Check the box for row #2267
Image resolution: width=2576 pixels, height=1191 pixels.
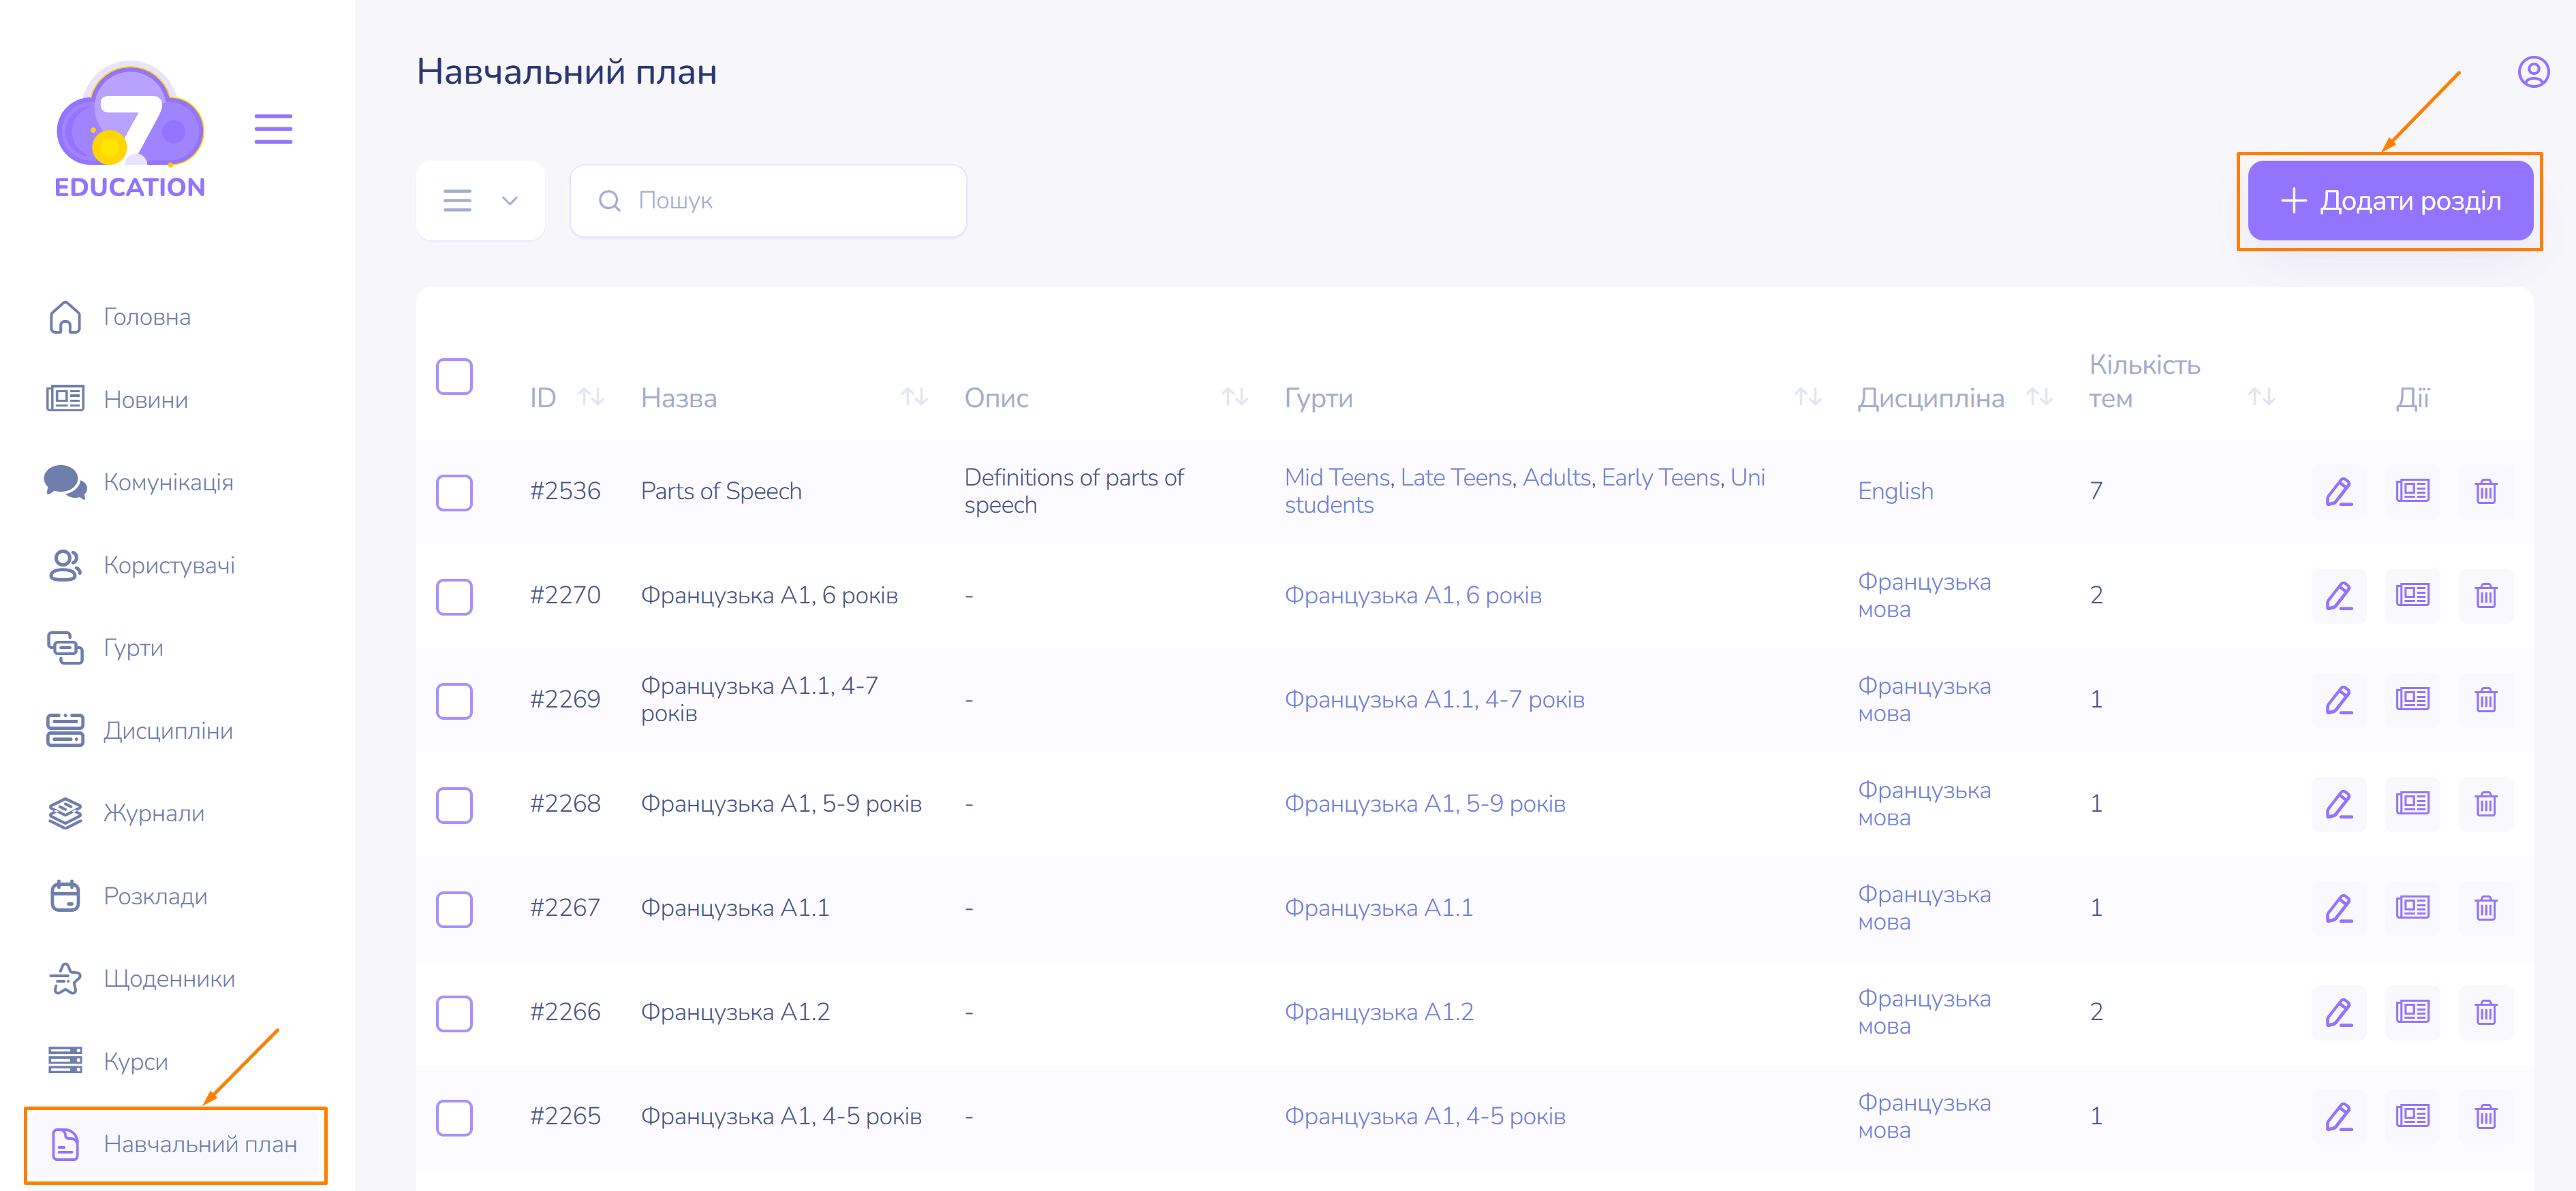click(x=454, y=909)
